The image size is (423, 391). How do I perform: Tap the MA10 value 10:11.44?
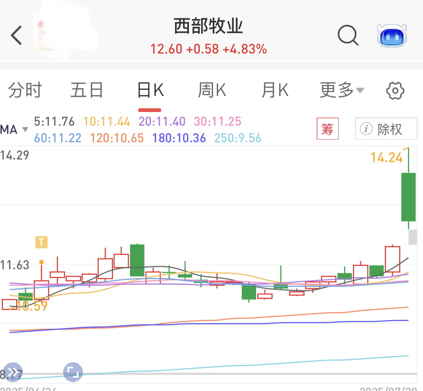(x=106, y=122)
